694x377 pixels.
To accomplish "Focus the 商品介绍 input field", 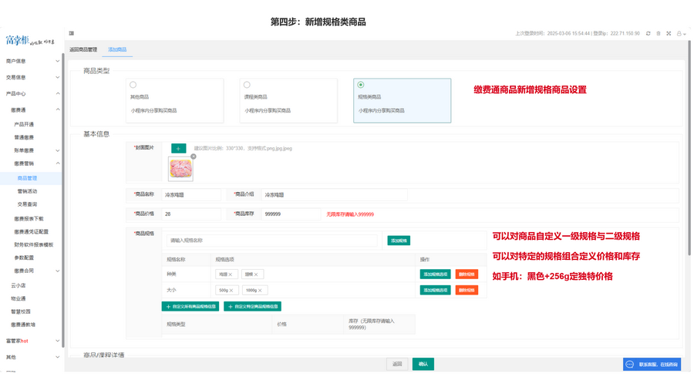I will click(334, 195).
